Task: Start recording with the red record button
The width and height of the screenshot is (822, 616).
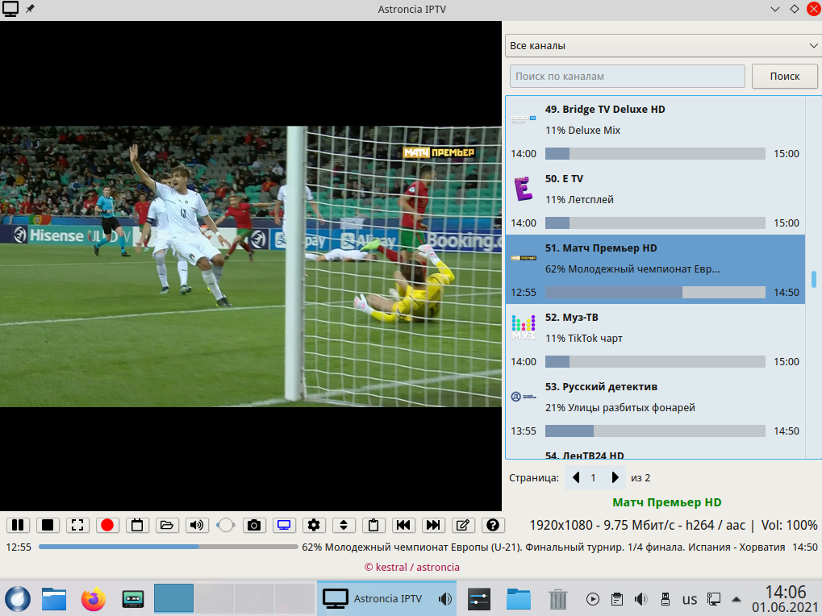Action: (x=107, y=525)
